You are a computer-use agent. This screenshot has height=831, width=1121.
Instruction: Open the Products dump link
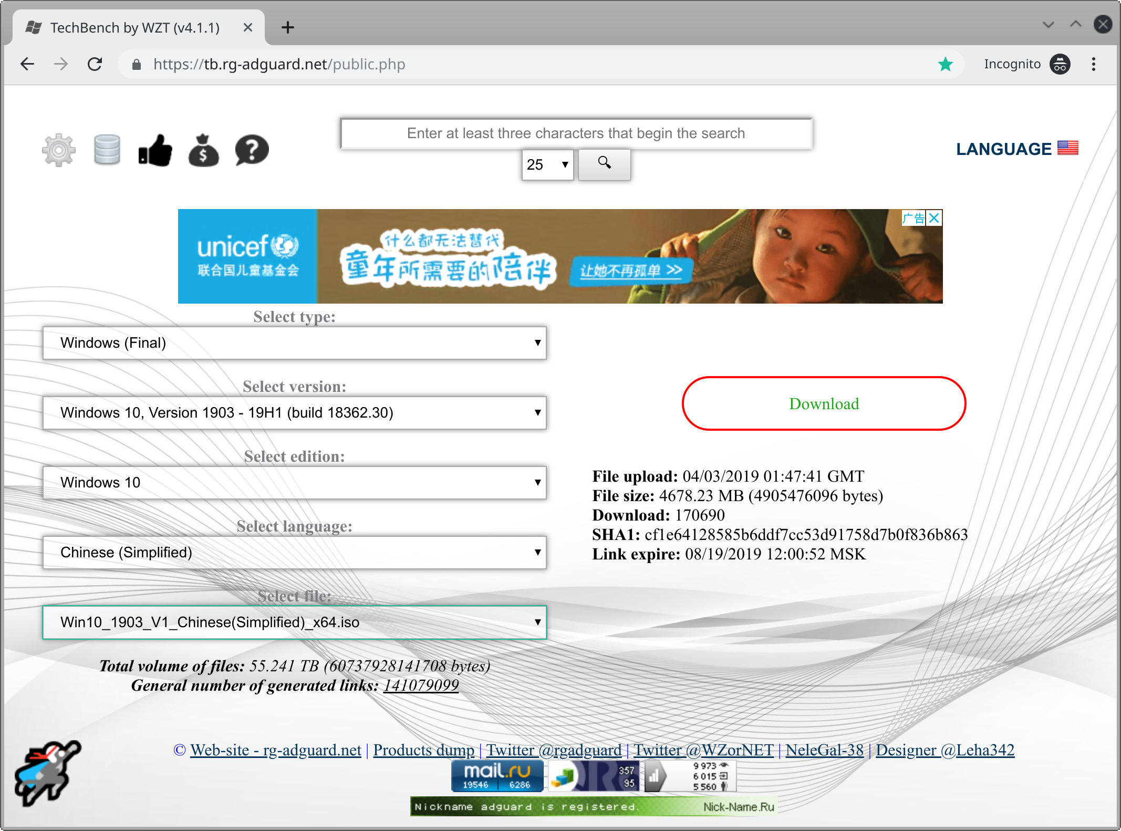click(x=424, y=750)
